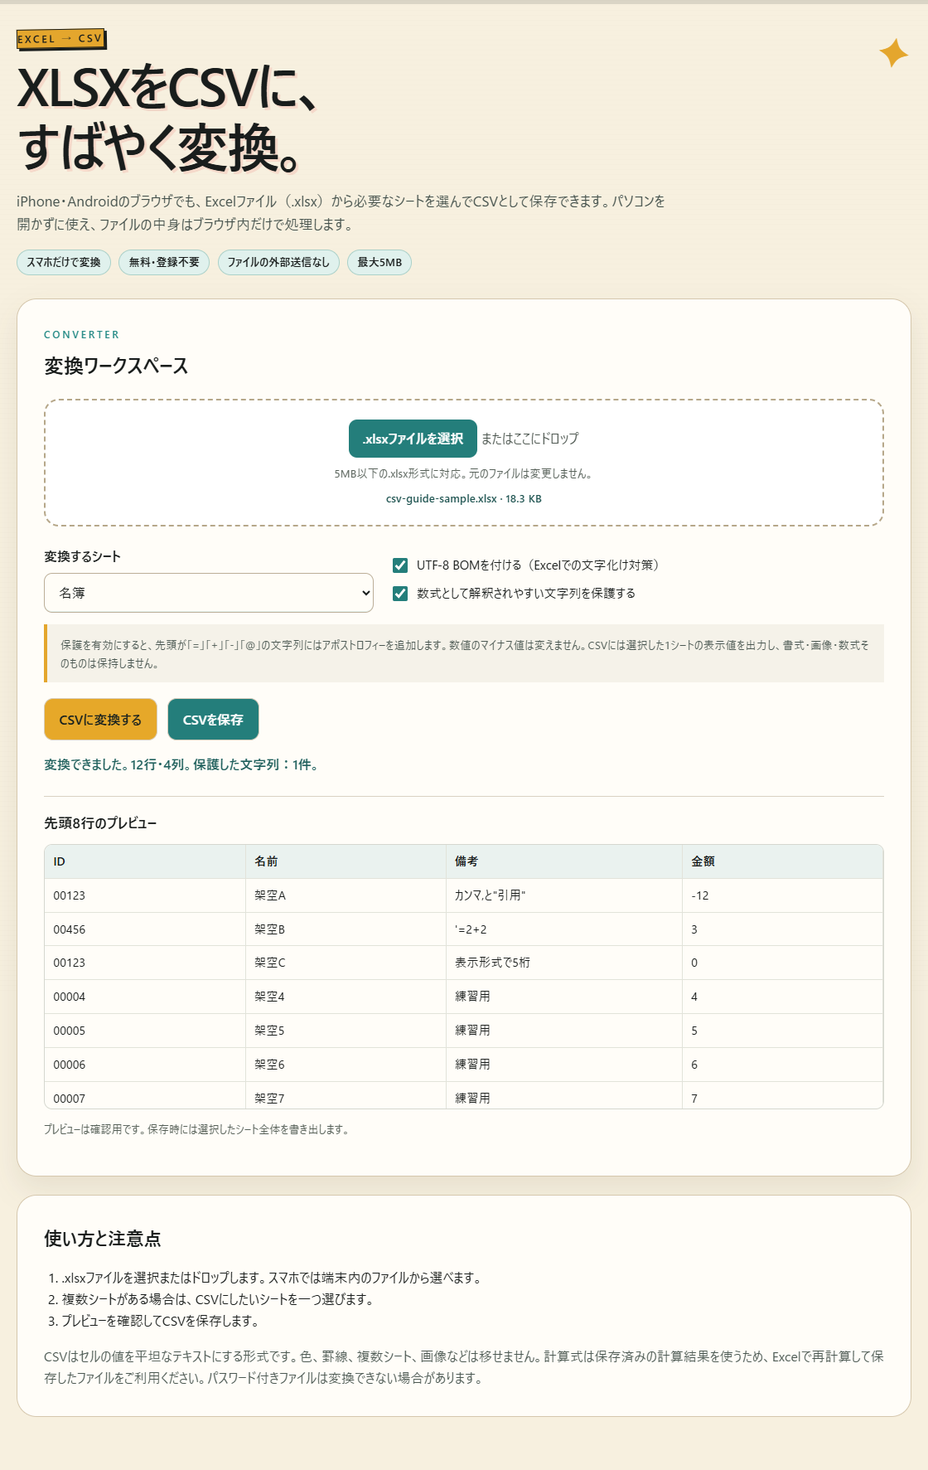Screen dimensions: 928x1470
Task: Click the カンマ,と"引用" cell
Action: point(564,895)
